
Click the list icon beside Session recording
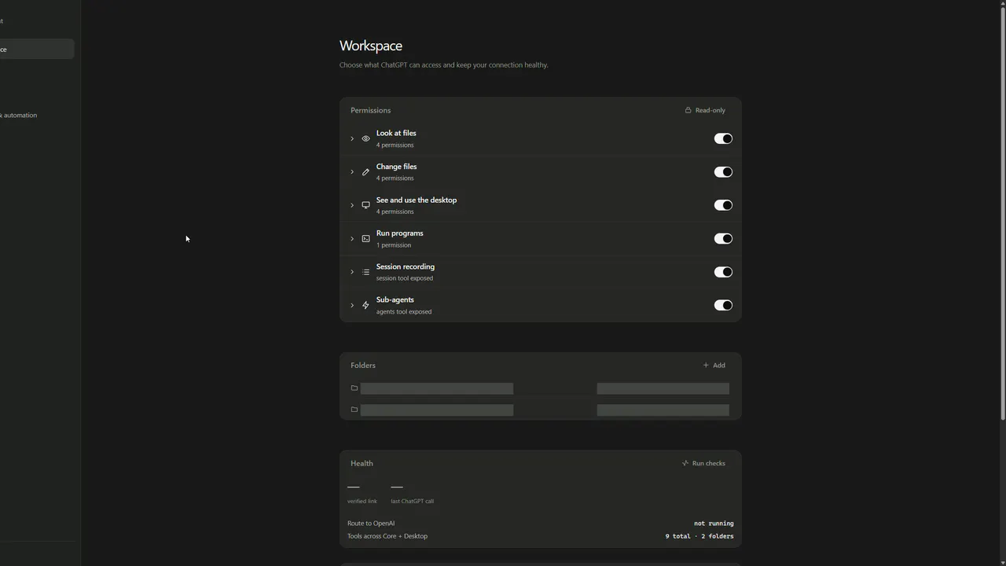click(x=365, y=272)
